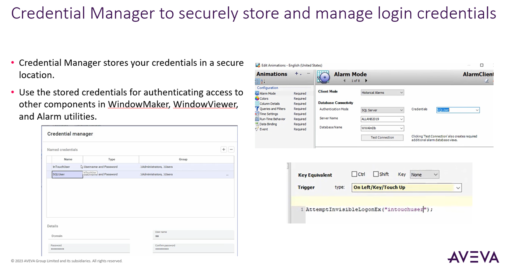The image size is (508, 270).
Task: Click the Name column header
Action: click(68, 159)
